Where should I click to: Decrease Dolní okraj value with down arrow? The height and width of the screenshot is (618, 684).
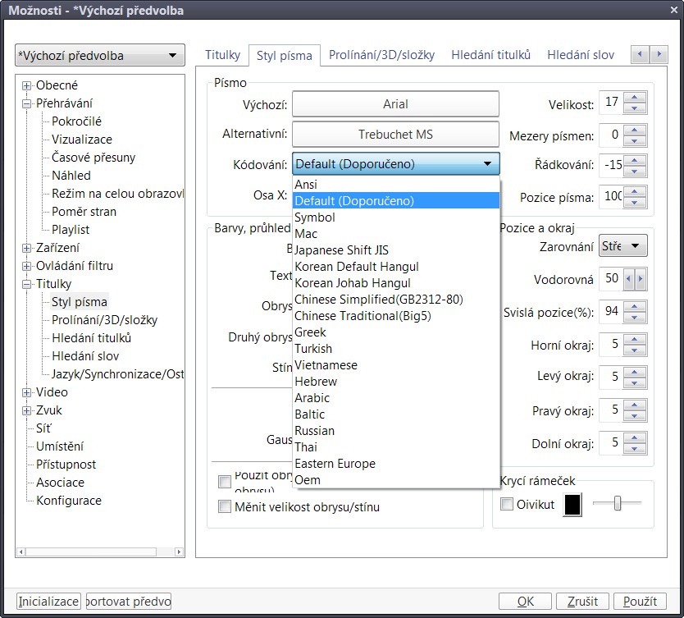(636, 448)
